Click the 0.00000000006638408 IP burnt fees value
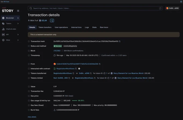 tap(68, 110)
